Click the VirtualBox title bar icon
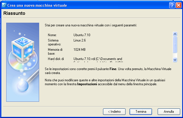183x118 pixels. (4, 5)
